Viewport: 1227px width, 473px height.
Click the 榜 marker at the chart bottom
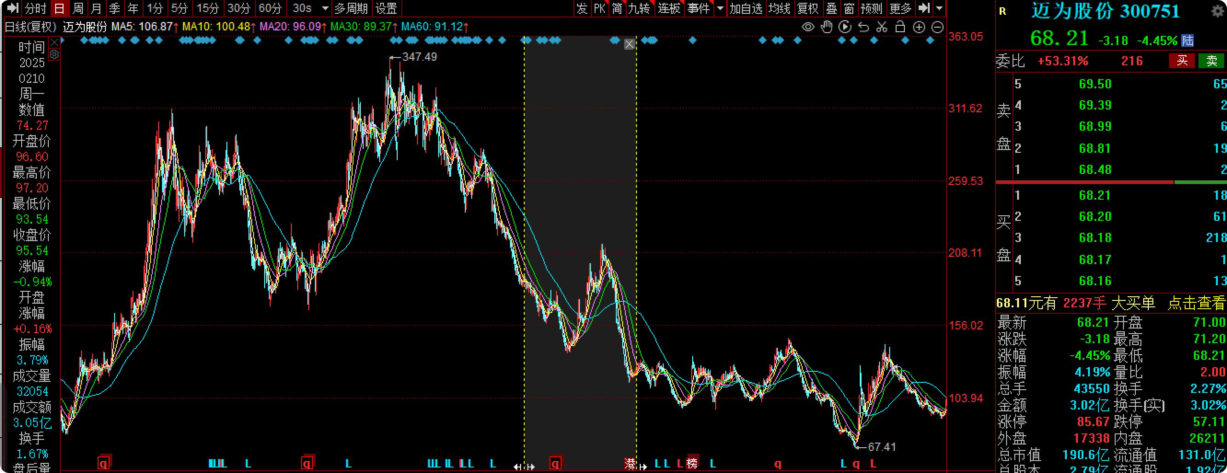[693, 462]
